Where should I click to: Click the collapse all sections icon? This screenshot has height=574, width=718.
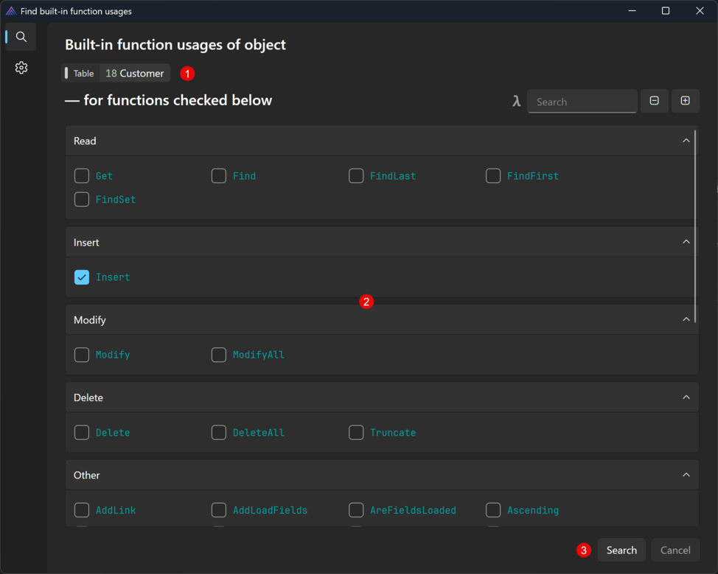(654, 101)
